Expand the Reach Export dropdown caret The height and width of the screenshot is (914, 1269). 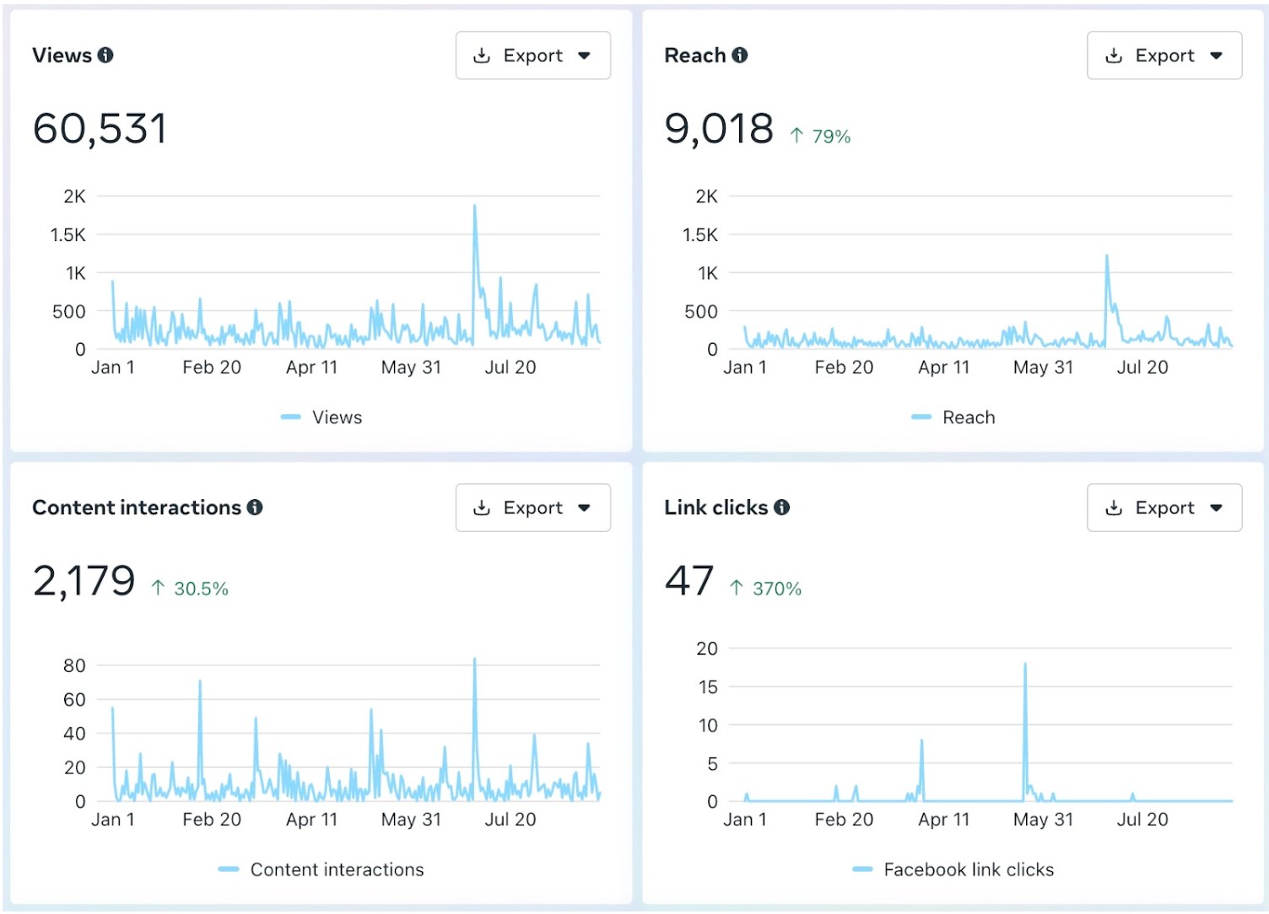pyautogui.click(x=1216, y=56)
